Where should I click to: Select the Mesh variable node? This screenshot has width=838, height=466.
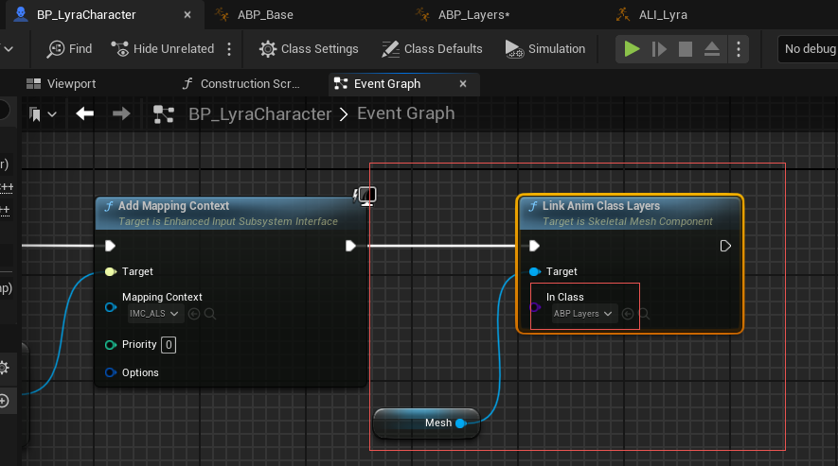click(426, 423)
